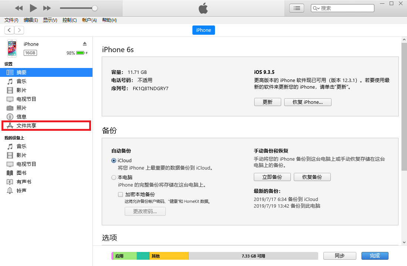This screenshot has height=266, width=407.
Task: Open 信息 in the sidebar
Action: coord(46,117)
